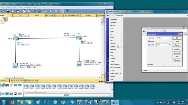Open the Address List column dropdown arrow
The height and width of the screenshot is (105, 188).
tap(186, 34)
